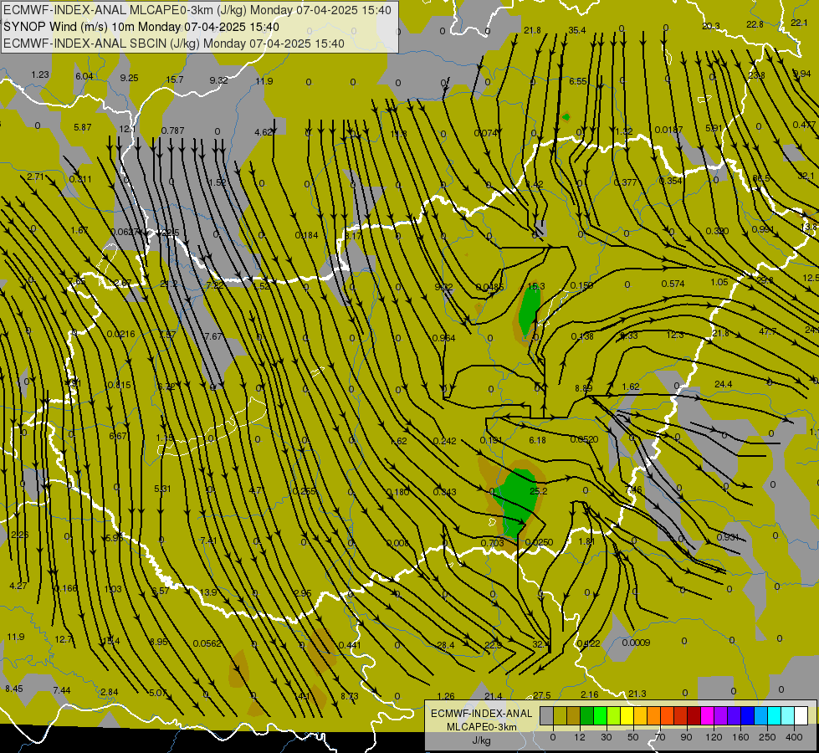Select the bright green legend swatch
This screenshot has width=819, height=753.
(600, 715)
